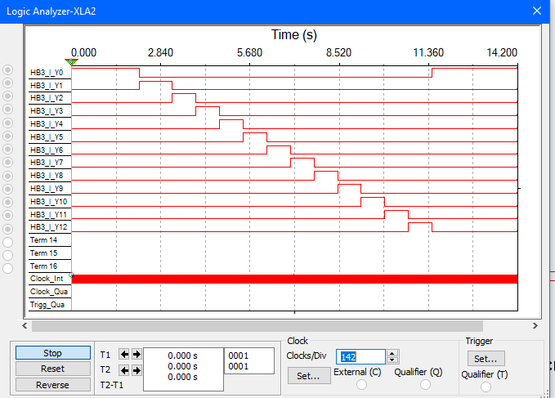Click the channel terminal beside HB3_I_Y8

[8, 177]
